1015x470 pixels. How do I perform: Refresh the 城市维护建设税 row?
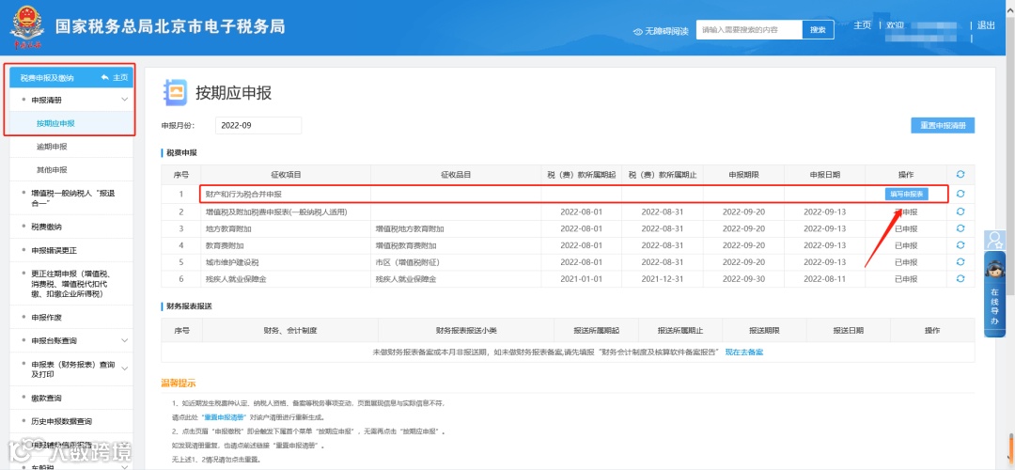pyautogui.click(x=960, y=262)
